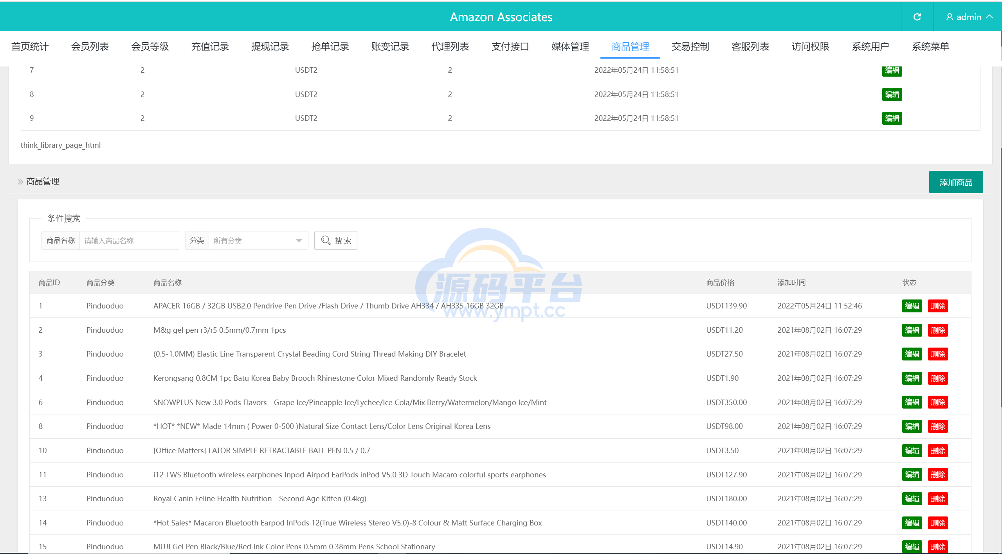Screen dimensions: 1002x554
Task: Edit the M&g gel pen product
Action: [912, 330]
